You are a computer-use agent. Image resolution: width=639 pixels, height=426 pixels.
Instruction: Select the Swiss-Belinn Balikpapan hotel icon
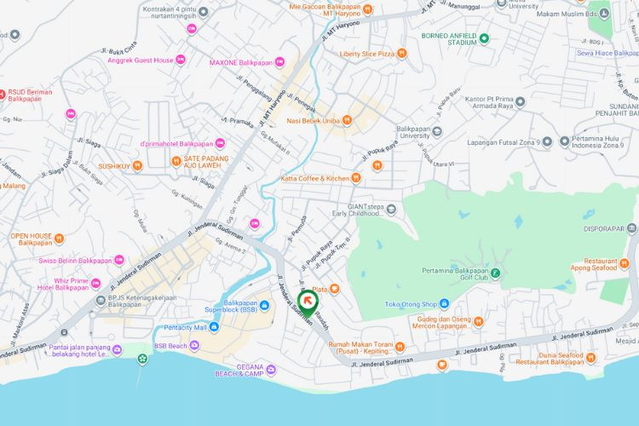119,260
